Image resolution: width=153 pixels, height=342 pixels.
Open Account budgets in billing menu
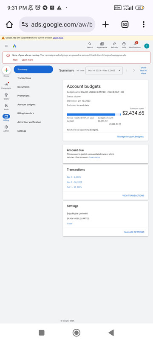click(26, 104)
